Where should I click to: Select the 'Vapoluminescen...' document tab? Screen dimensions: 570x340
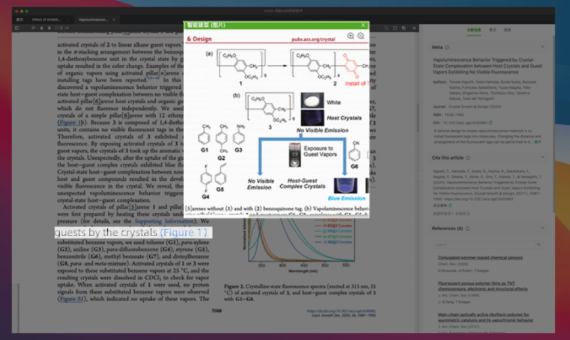[x=93, y=20]
